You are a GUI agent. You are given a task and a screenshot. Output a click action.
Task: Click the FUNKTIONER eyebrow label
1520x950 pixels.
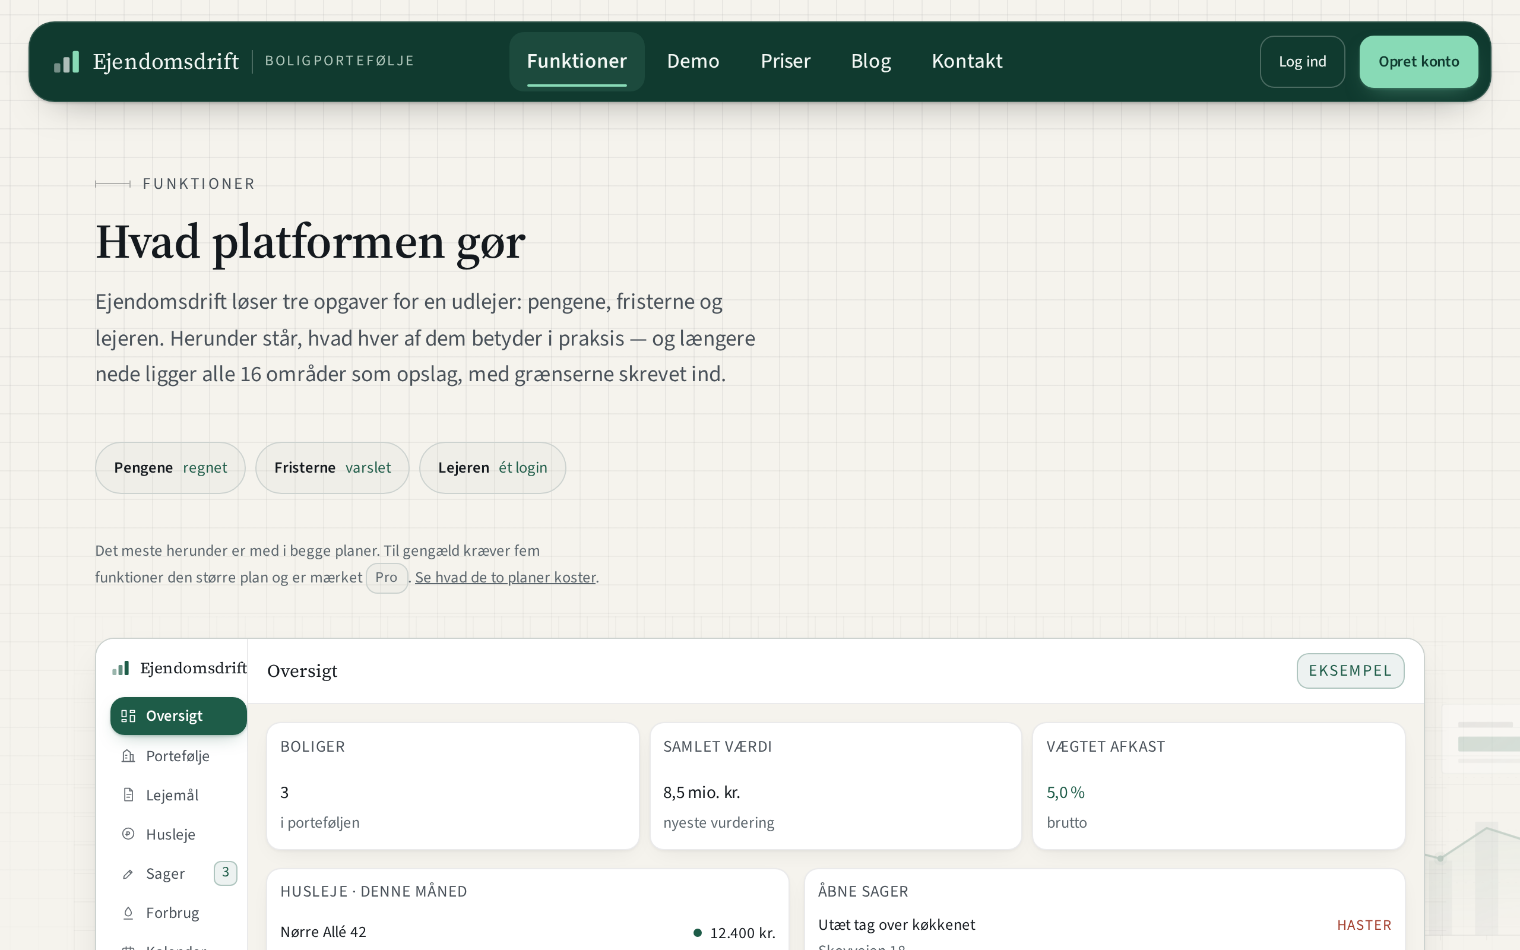[x=198, y=183]
